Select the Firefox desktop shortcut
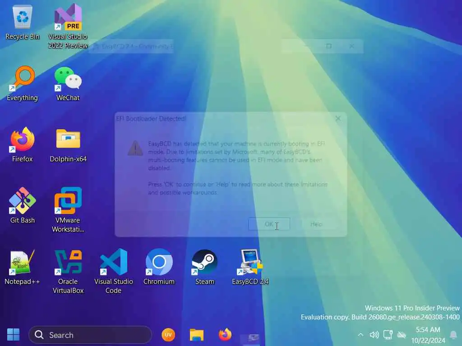462x346 pixels. (23, 145)
